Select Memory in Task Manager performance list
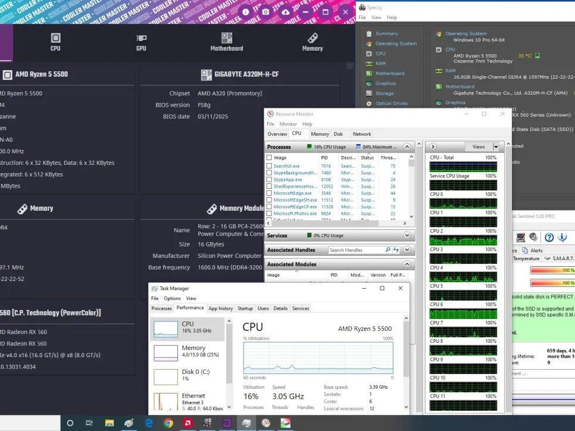The width and height of the screenshot is (575, 431). (187, 352)
